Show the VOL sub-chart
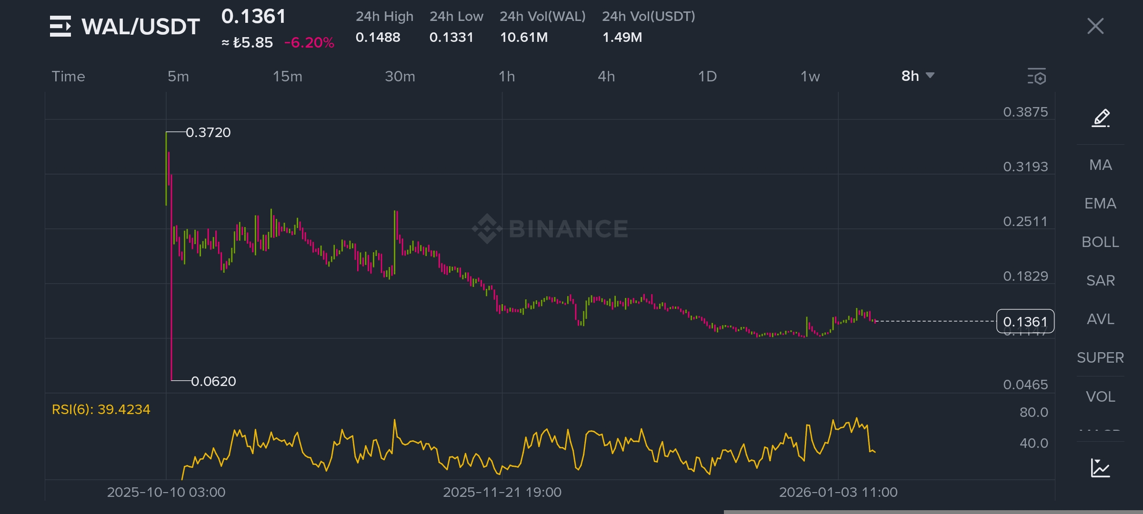 pyautogui.click(x=1100, y=396)
